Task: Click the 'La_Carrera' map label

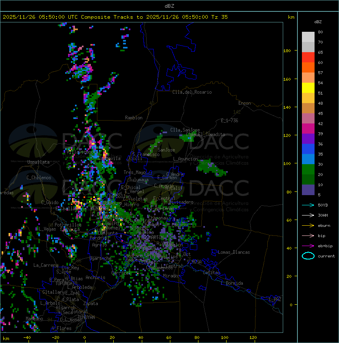Action: click(x=46, y=265)
